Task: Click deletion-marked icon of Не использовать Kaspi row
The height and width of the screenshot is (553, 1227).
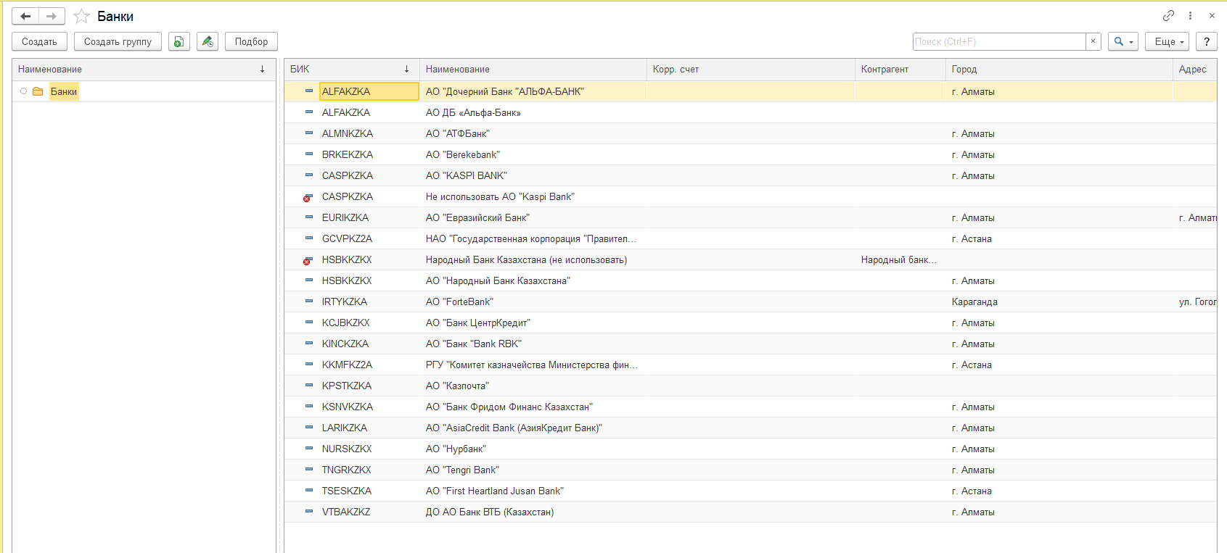Action: click(308, 197)
